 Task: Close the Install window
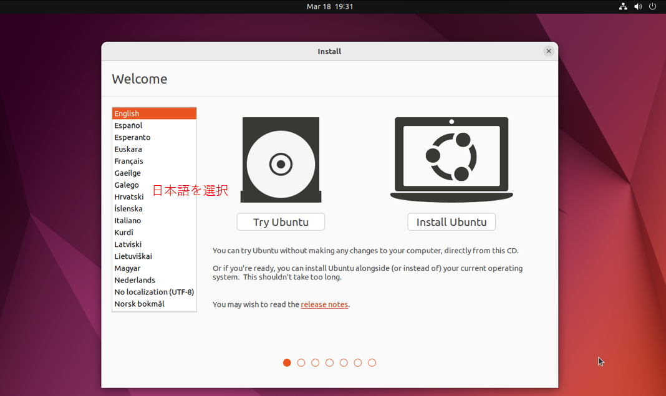coord(549,51)
